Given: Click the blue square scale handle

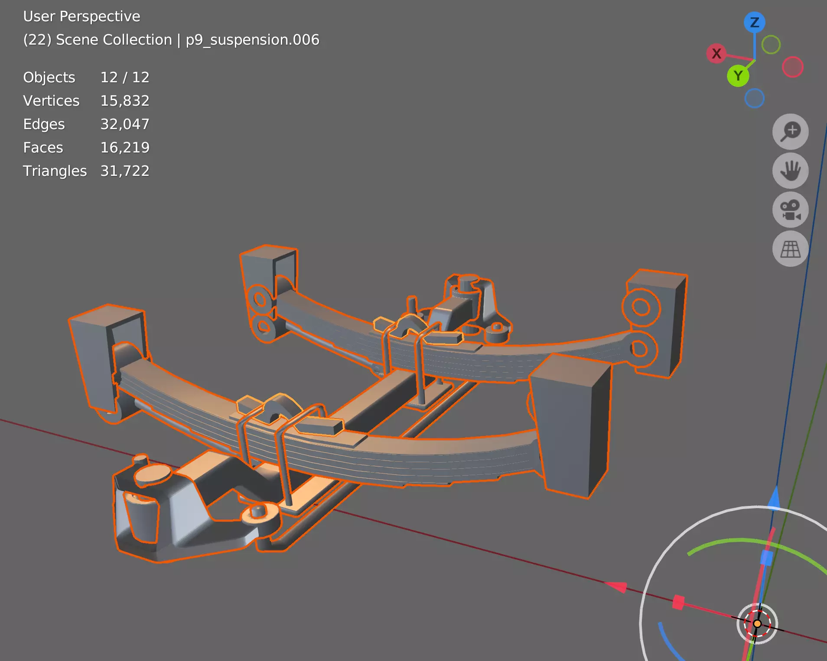Looking at the screenshot, I should pos(766,557).
